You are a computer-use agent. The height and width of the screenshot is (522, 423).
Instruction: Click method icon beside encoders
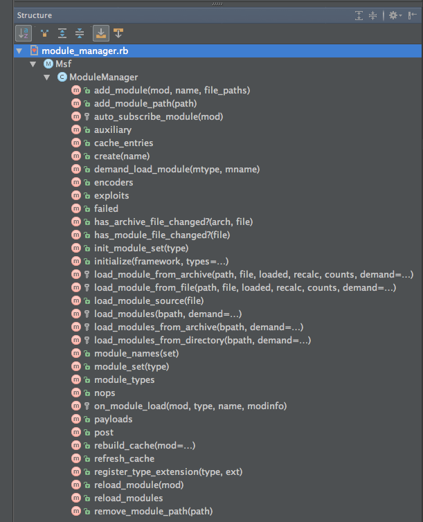[76, 182]
